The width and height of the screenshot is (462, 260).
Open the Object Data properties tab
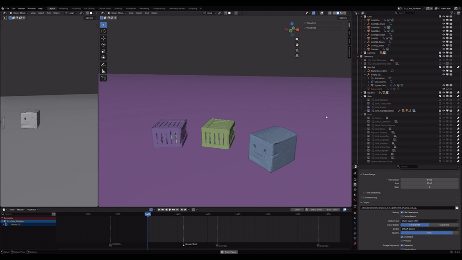point(355,238)
